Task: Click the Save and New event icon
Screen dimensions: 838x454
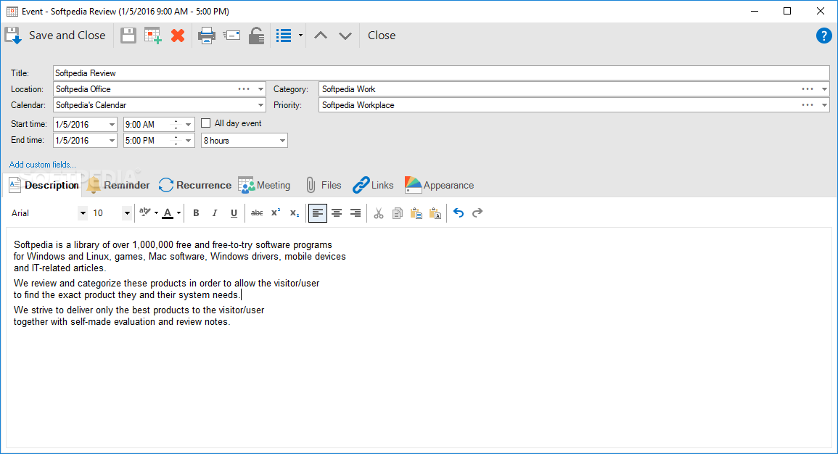Action: (153, 36)
